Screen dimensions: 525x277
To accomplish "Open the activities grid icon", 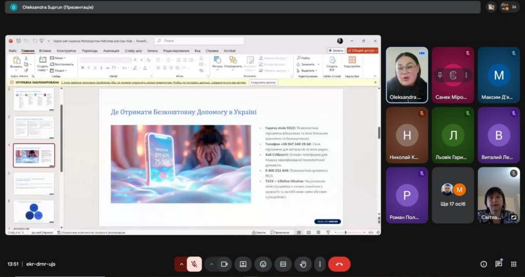I will coord(513,264).
